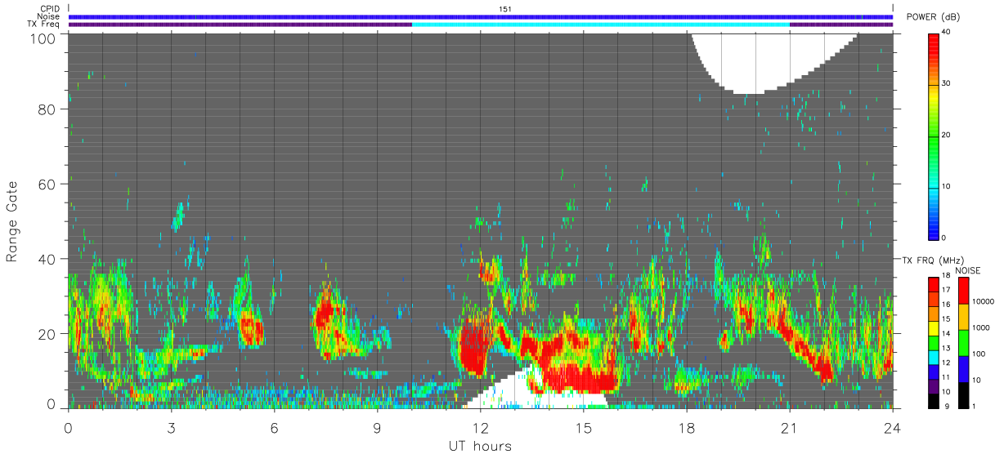This screenshot has width=1004, height=463.
Task: Click the noise scale tick "10000"
Action: [984, 301]
